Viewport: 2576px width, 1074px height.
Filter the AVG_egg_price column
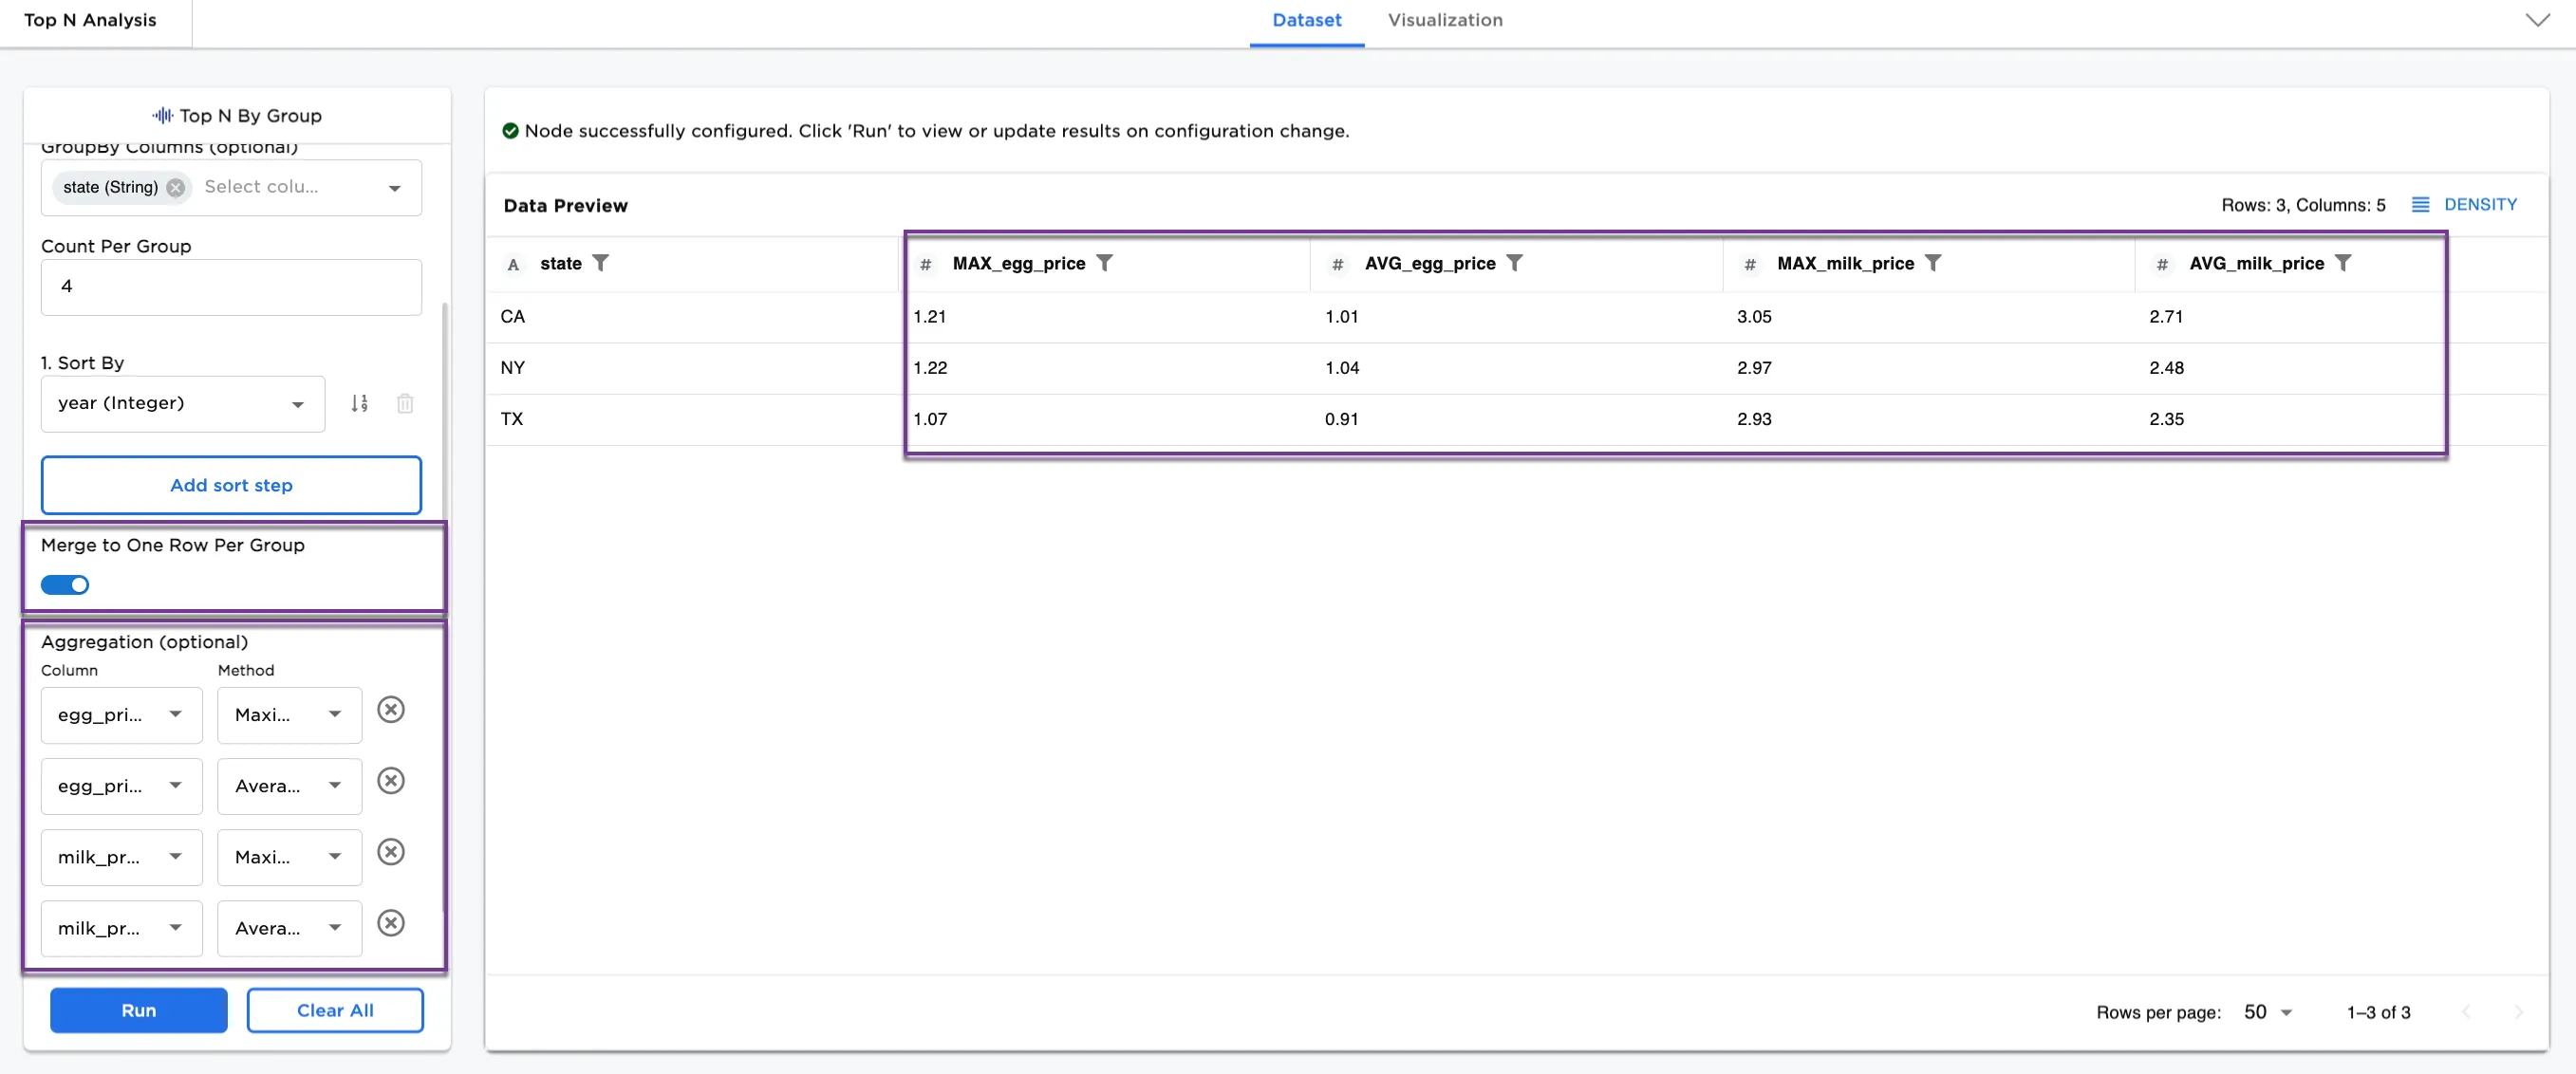click(x=1514, y=263)
